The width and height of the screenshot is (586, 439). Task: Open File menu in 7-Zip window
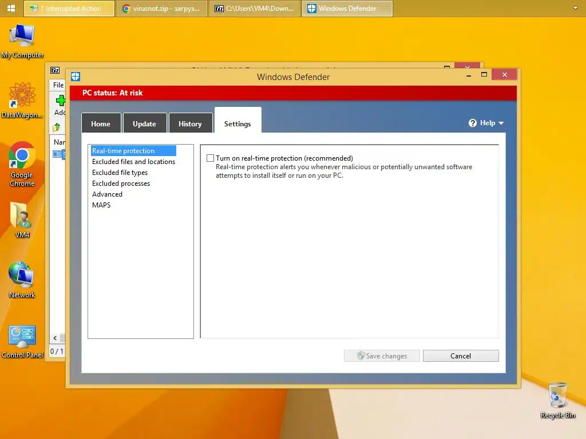(x=58, y=85)
